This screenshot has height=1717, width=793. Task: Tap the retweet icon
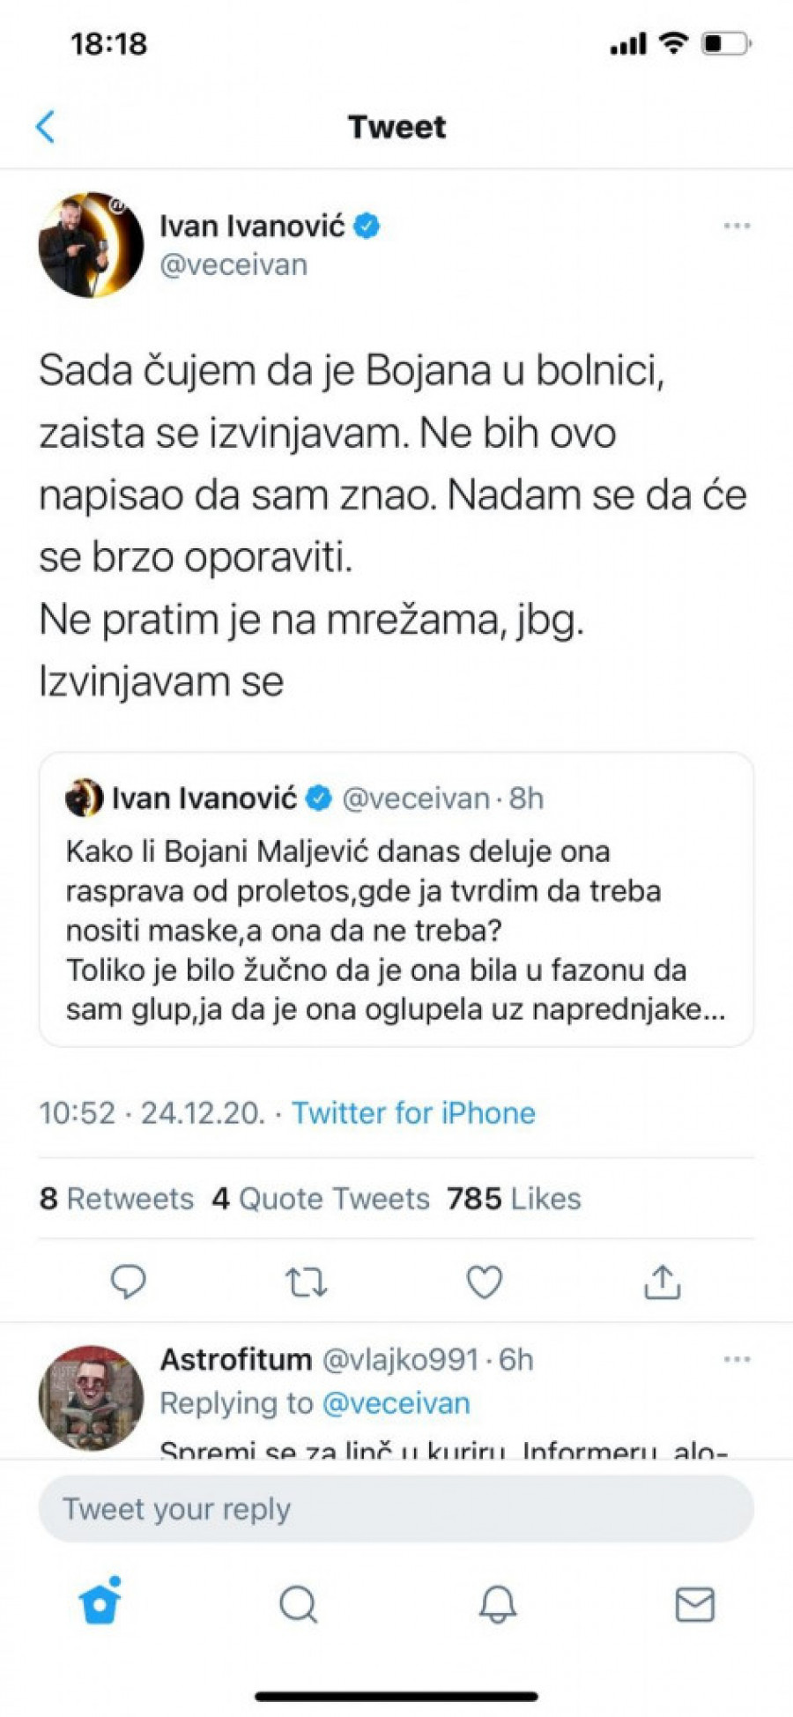307,1282
